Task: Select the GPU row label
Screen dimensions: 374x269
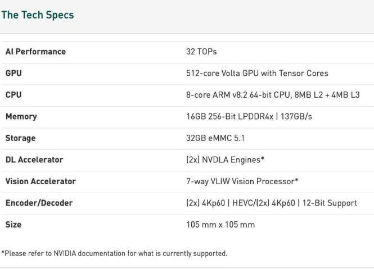Action: (13, 73)
